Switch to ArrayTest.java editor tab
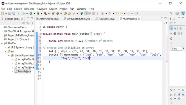The height and width of the screenshot is (105, 186). tap(105, 19)
